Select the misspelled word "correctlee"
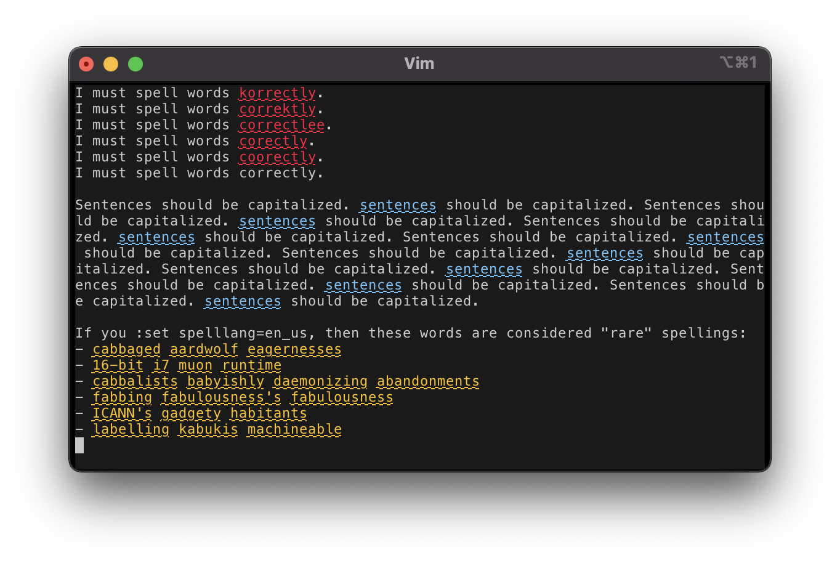The image size is (840, 563). coord(281,125)
